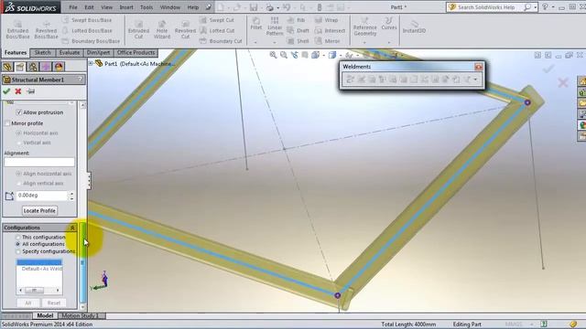Screen dimensions: 586x329
Task: Switch to Motion Study 1 tab
Action: point(80,315)
